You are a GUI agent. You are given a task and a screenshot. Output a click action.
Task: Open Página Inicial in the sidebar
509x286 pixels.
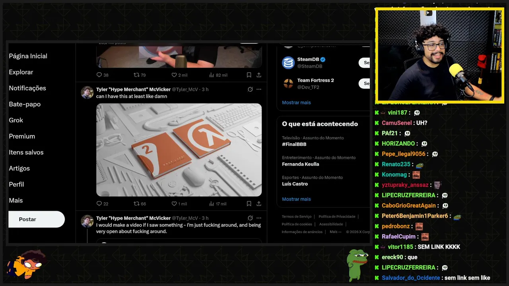28,56
